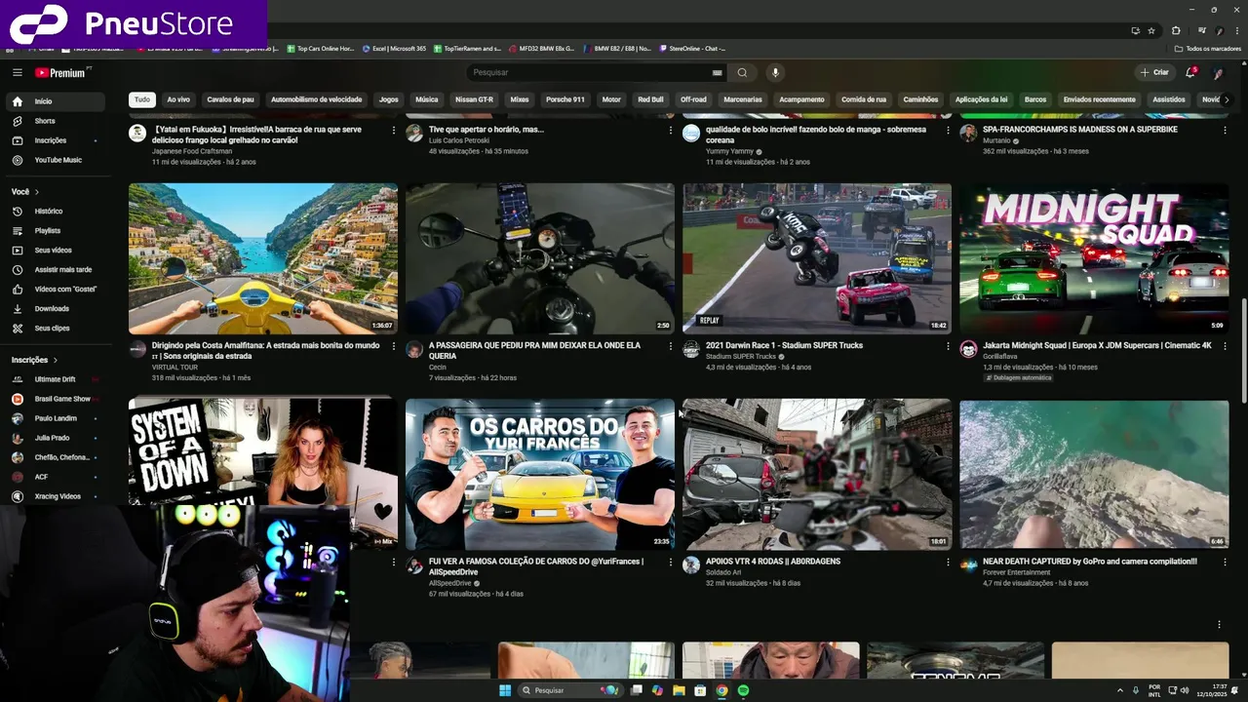Viewport: 1248px width, 702px height.
Task: Open options menu for 2021 Darwin Race 1
Action: pos(948,346)
